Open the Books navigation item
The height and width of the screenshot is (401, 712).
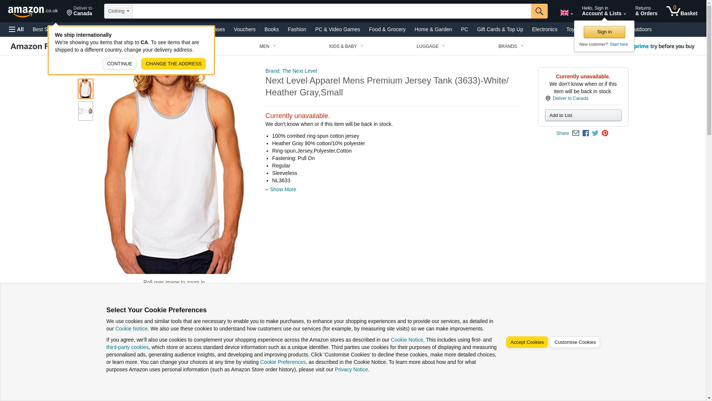tap(271, 29)
